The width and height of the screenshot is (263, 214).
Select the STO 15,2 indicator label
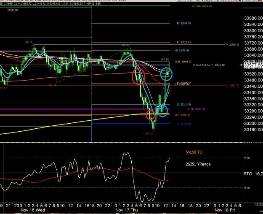(253, 174)
